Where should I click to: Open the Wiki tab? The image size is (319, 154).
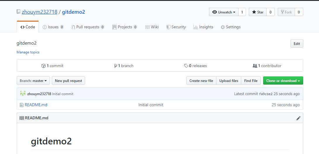point(152,27)
